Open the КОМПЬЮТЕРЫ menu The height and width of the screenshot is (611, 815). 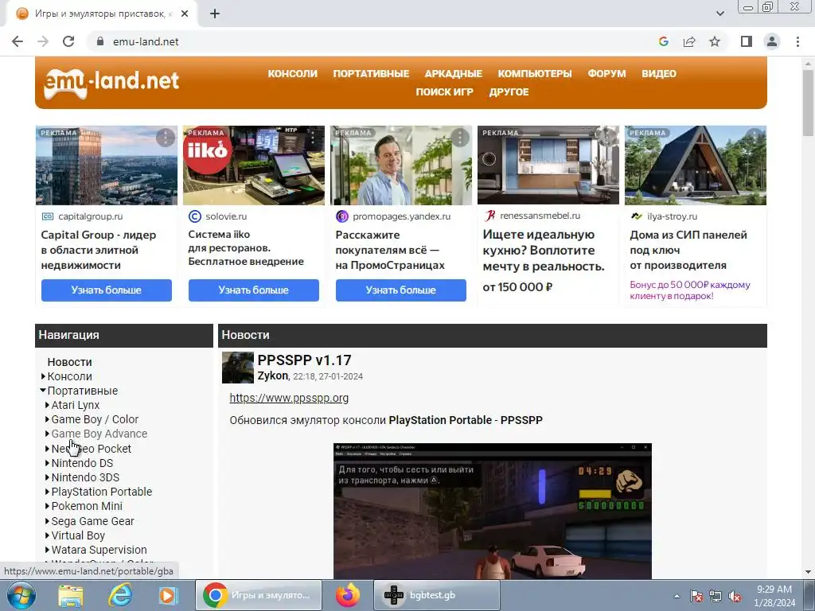point(535,74)
